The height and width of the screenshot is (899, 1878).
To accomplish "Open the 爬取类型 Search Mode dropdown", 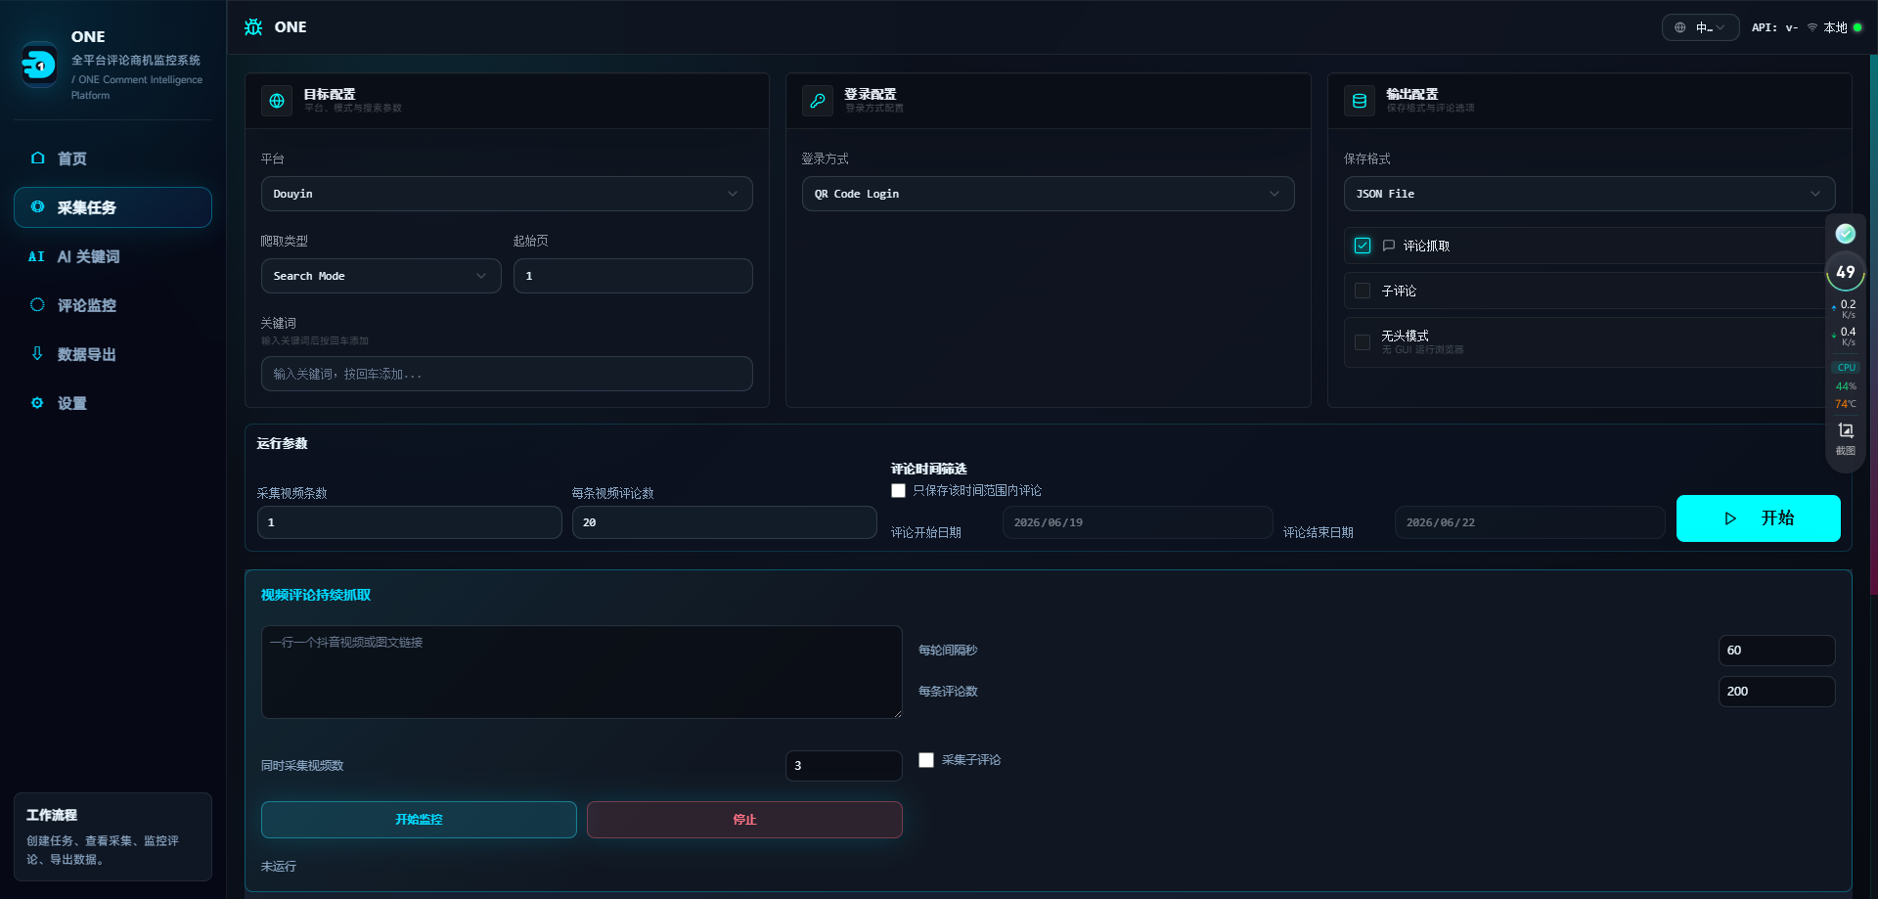I will pyautogui.click(x=380, y=276).
